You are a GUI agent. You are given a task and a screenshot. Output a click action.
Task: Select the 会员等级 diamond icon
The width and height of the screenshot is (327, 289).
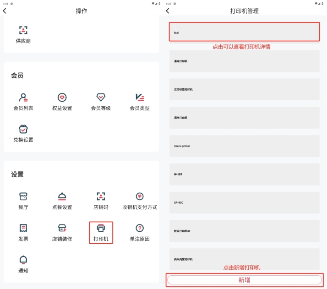click(x=101, y=98)
